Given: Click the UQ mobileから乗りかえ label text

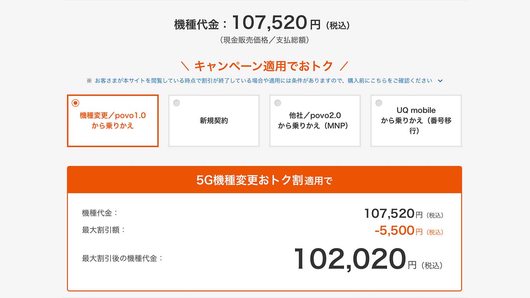Looking at the screenshot, I should [x=416, y=120].
